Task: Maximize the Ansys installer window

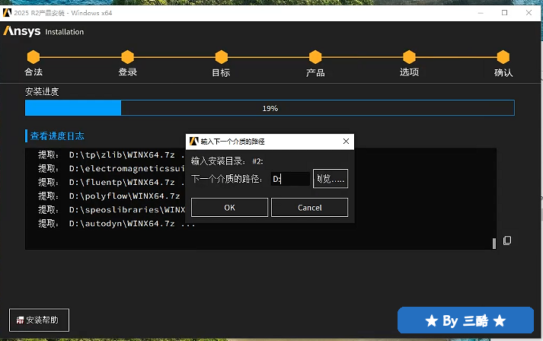Action: click(x=505, y=13)
